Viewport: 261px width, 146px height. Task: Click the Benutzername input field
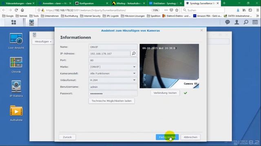(113, 87)
